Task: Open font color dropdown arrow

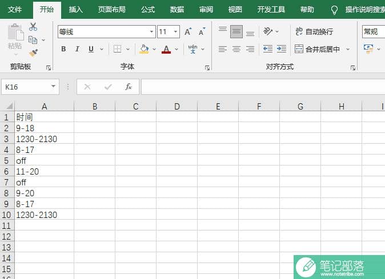Action: coord(177,49)
